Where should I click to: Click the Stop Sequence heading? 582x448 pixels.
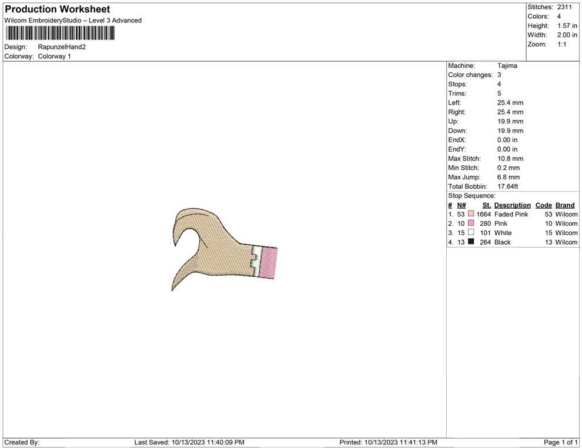click(471, 196)
